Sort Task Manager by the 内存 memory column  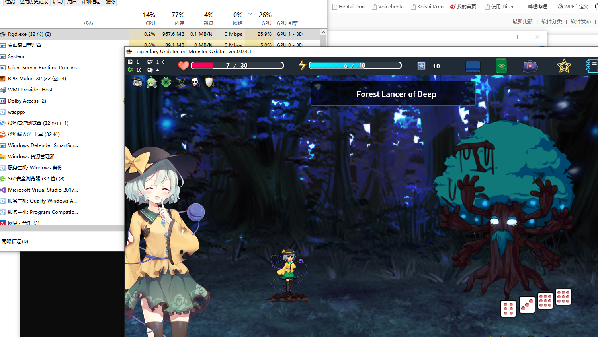click(172, 19)
